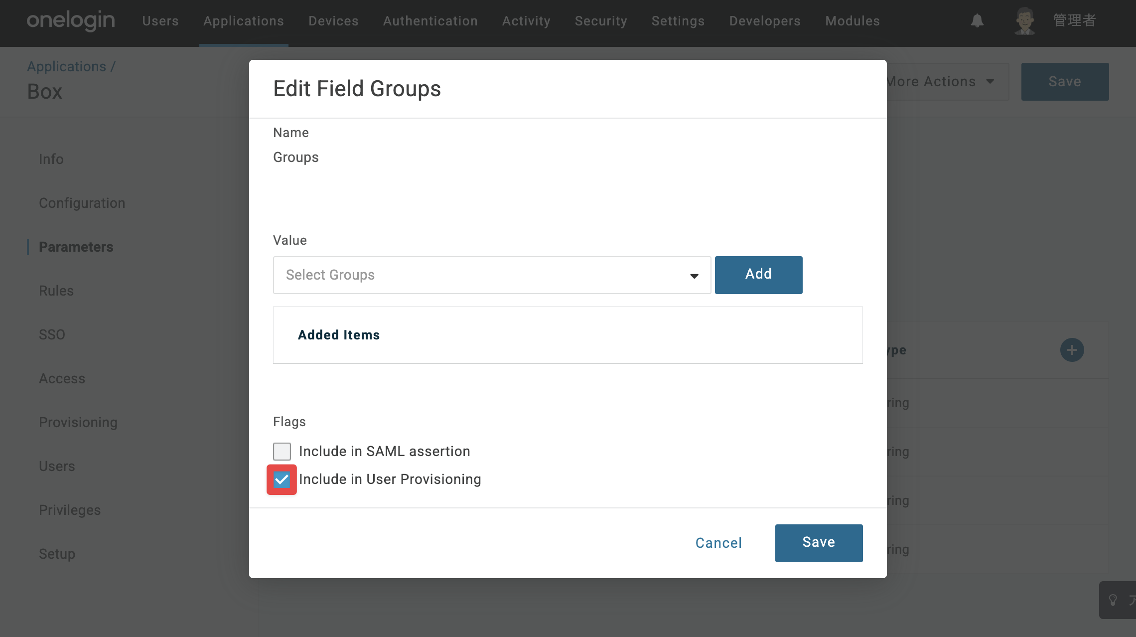This screenshot has height=637, width=1136.
Task: Go to the Rules sidebar tab
Action: [56, 291]
